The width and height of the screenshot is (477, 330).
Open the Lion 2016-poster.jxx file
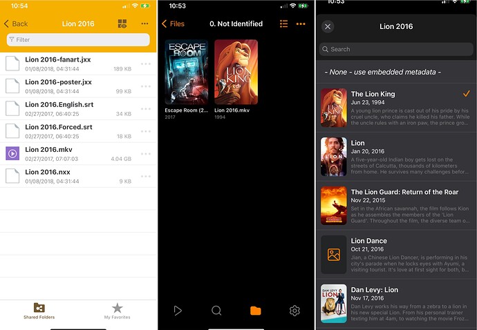pyautogui.click(x=78, y=86)
